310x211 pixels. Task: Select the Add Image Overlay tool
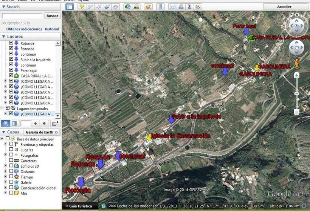click(107, 7)
